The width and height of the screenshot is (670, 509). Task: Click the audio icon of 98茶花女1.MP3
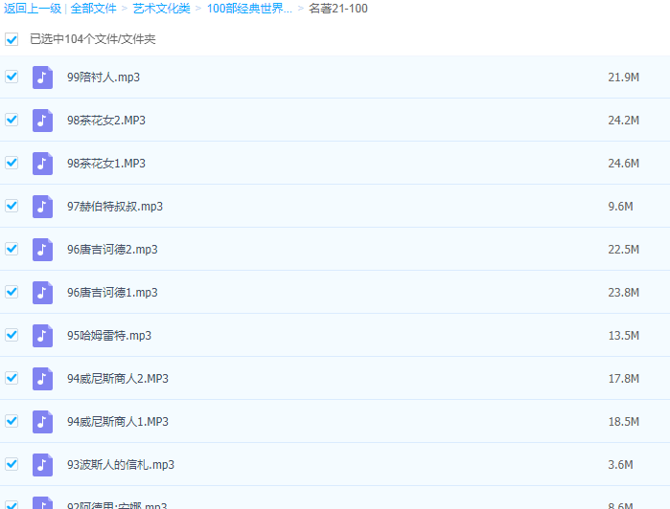42,164
